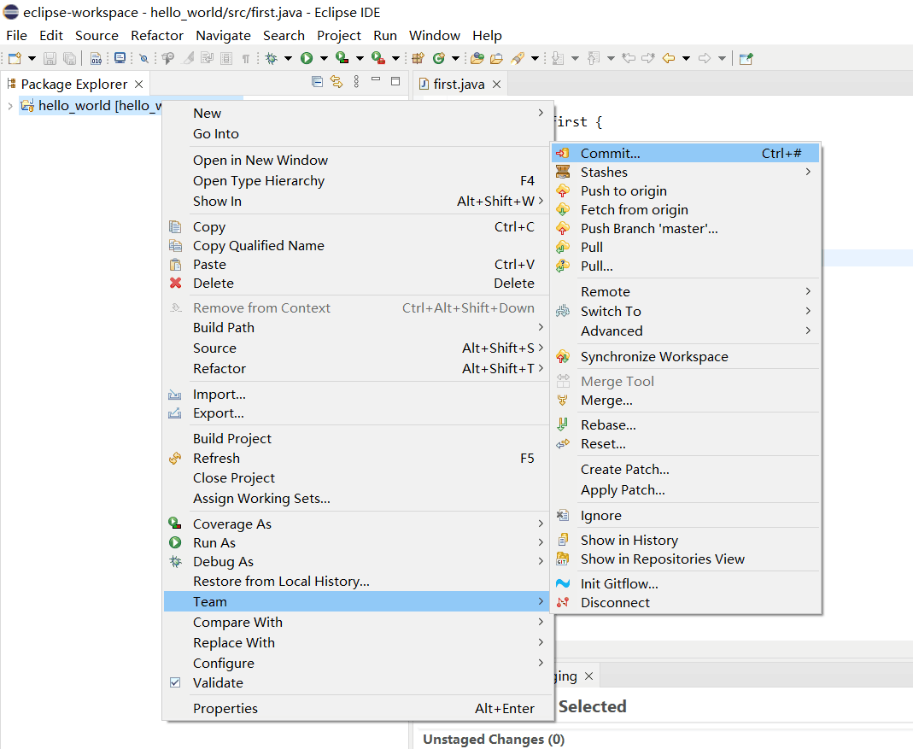The width and height of the screenshot is (913, 749).
Task: Click Ignore in Team submenu
Action: click(685, 516)
